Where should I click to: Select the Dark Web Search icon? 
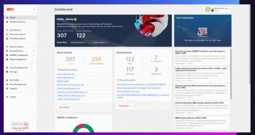tap(7, 39)
